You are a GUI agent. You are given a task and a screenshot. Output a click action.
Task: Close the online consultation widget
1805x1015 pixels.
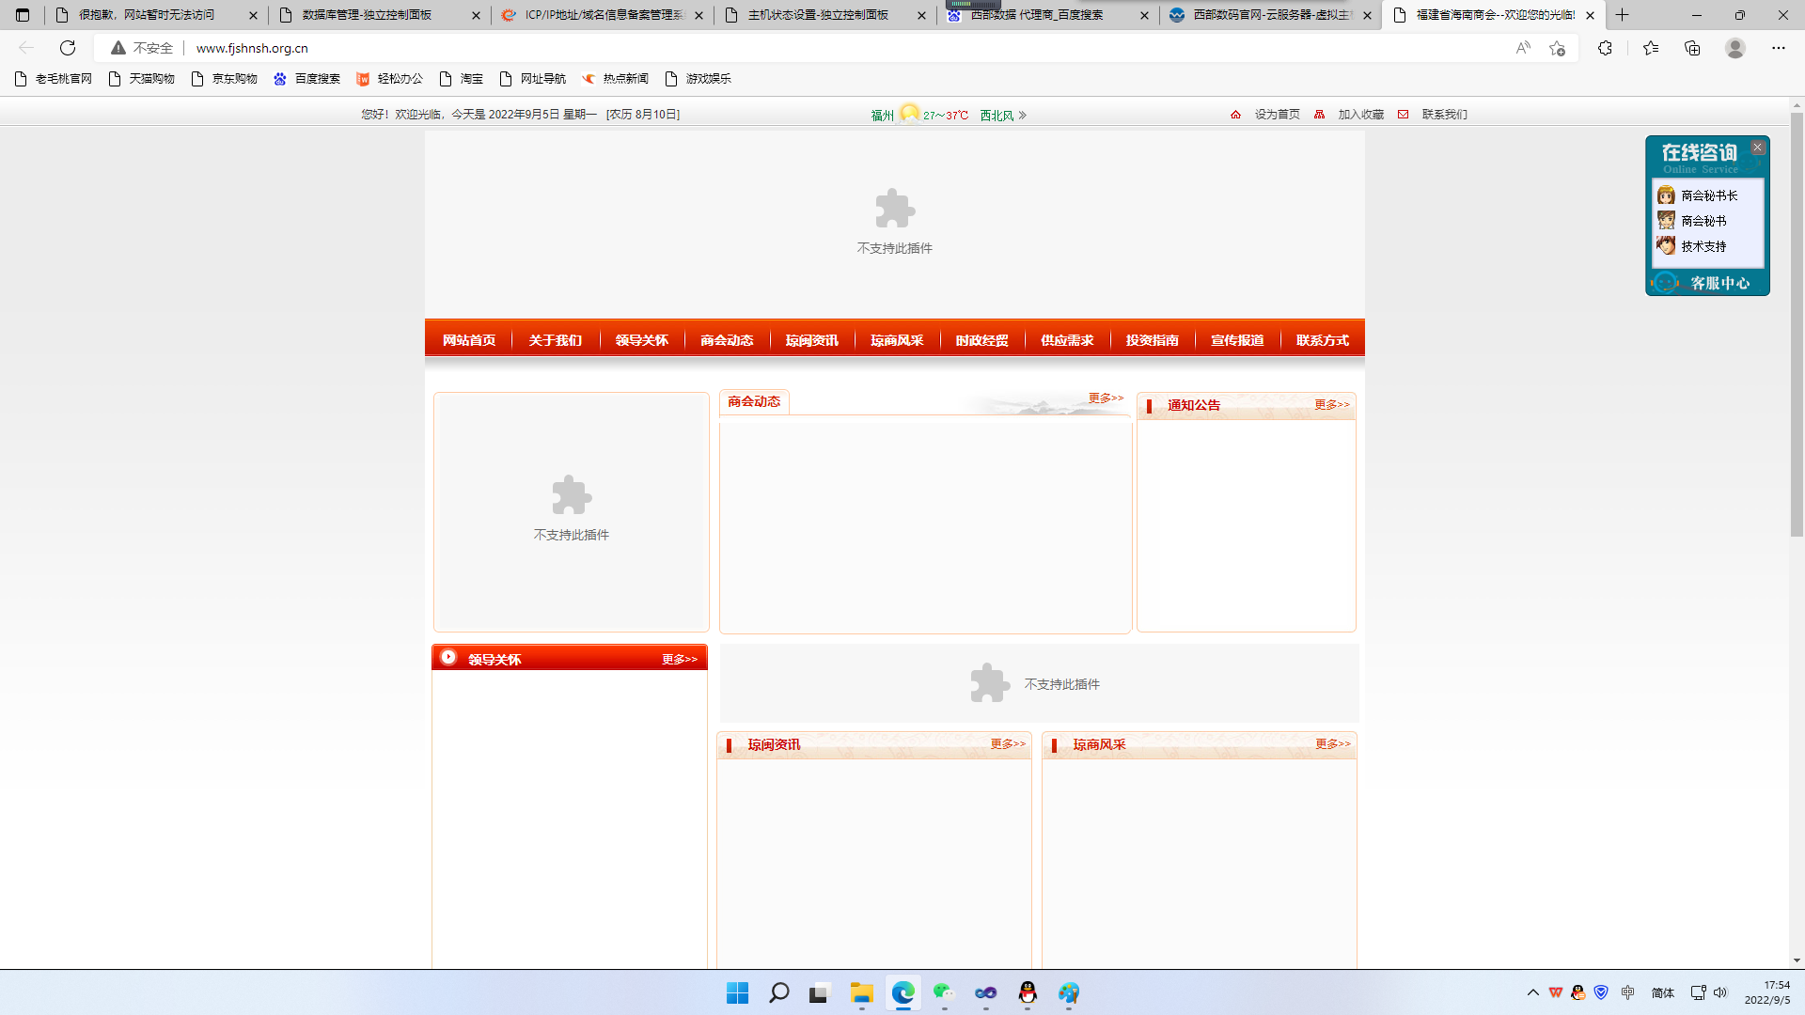coord(1757,148)
